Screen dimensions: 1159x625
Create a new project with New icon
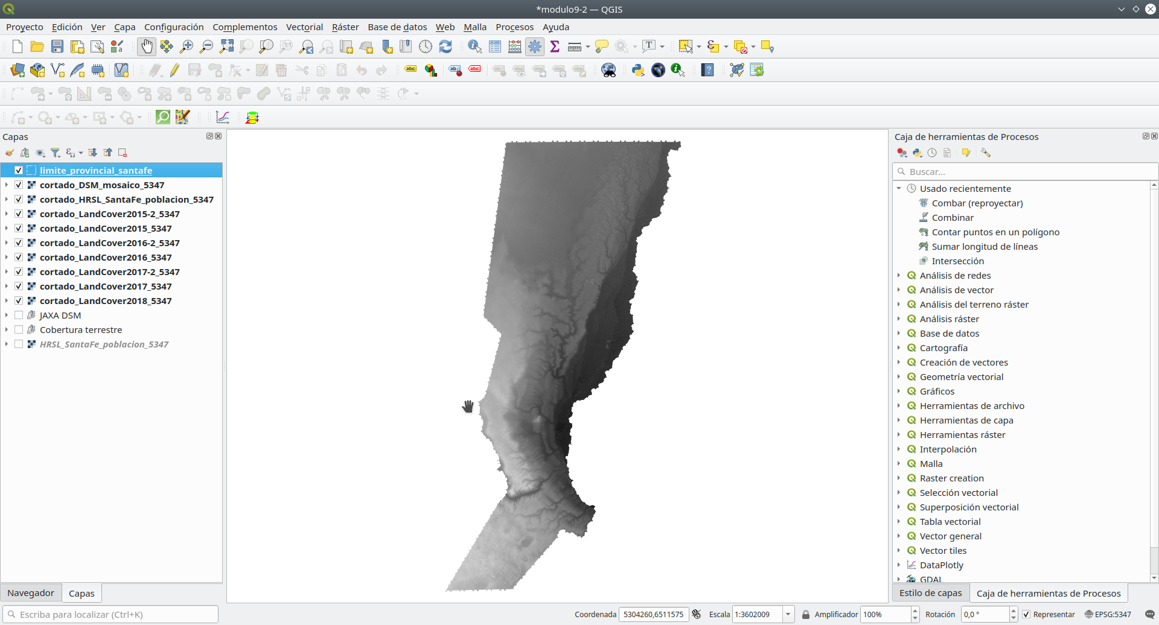tap(17, 46)
